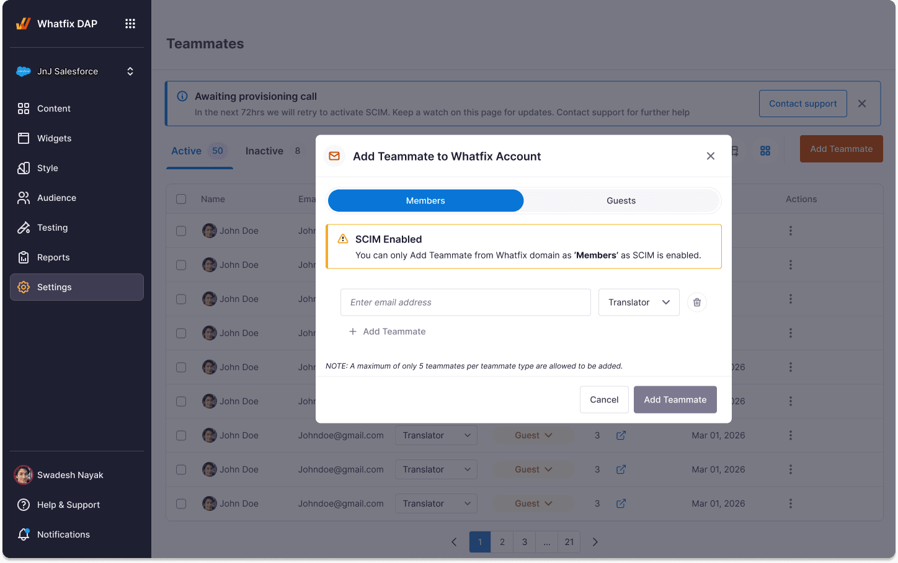Click the pagination ellipsis button
The height and width of the screenshot is (563, 898).
(x=547, y=542)
